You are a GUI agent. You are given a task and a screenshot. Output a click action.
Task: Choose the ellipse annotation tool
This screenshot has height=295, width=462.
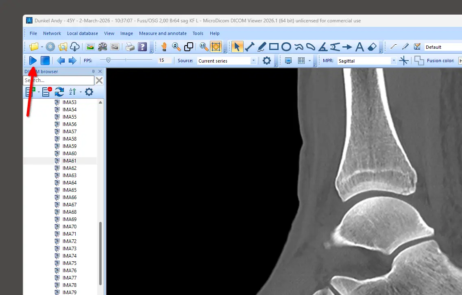(x=286, y=47)
